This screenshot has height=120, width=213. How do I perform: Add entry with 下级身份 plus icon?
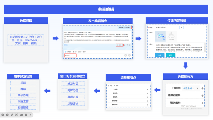pyautogui.click(x=202, y=88)
